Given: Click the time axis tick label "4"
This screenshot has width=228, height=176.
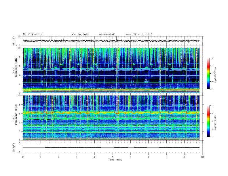Looking at the screenshot, I should (x=94, y=157).
